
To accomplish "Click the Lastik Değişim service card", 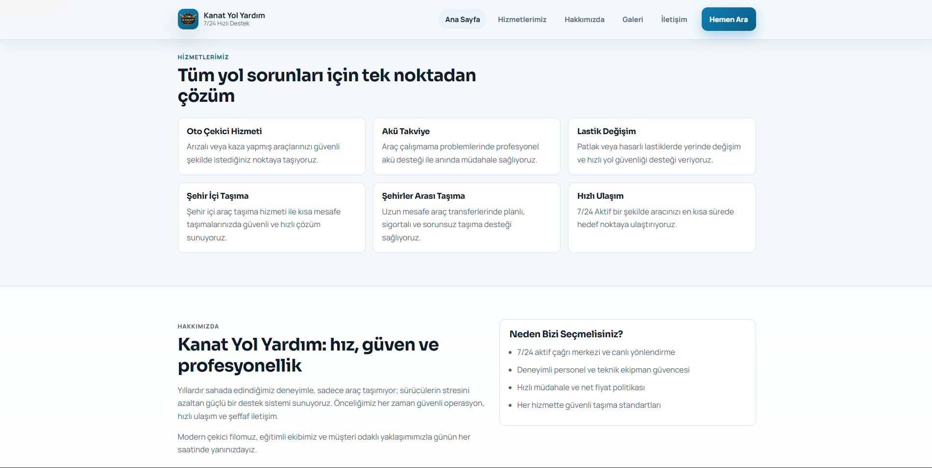I will pos(662,146).
